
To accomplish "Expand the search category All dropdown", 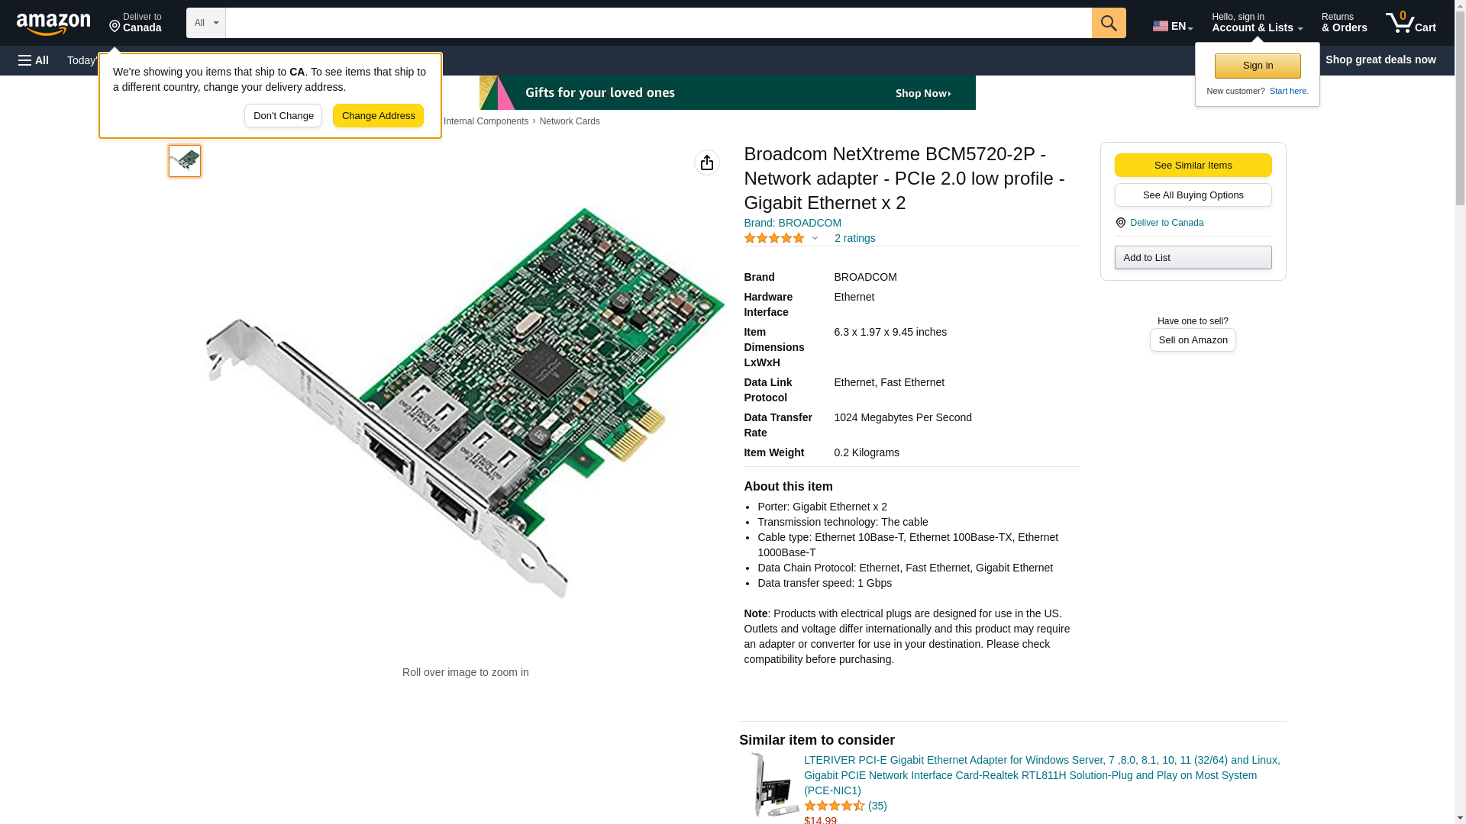I will (205, 23).
